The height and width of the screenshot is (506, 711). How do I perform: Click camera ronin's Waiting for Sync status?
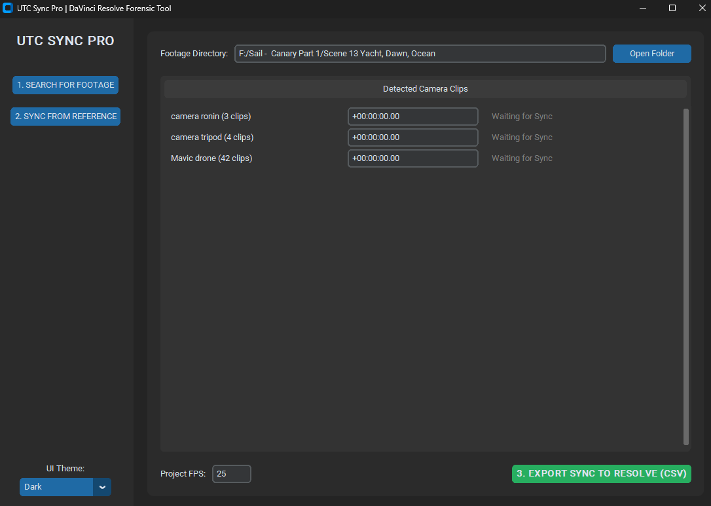coord(522,117)
